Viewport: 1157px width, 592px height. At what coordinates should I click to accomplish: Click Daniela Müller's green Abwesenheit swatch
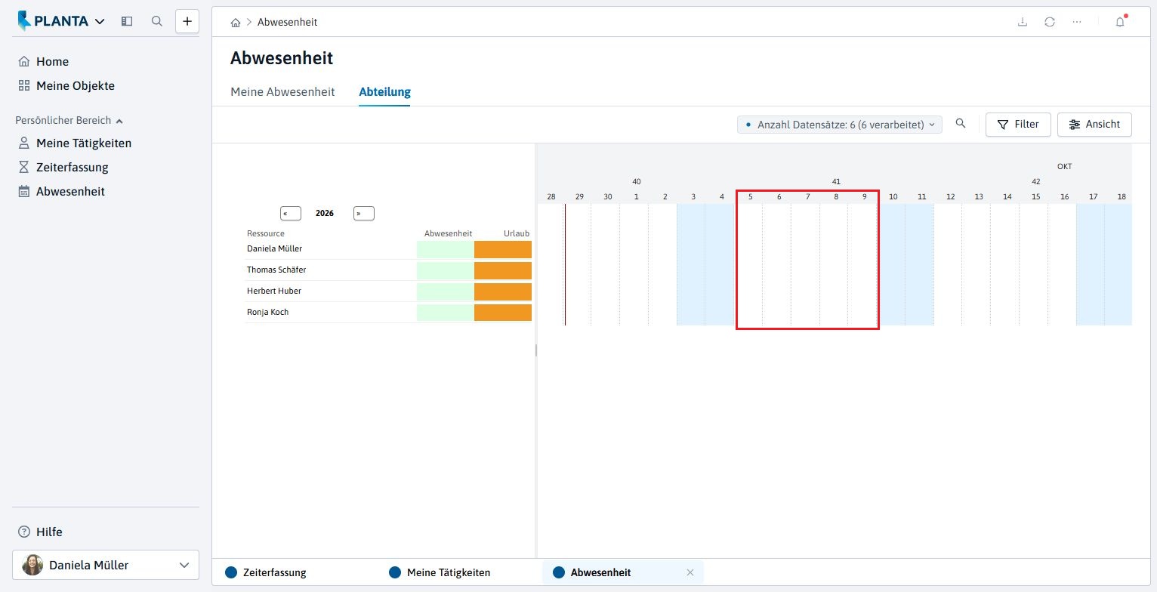click(x=446, y=249)
